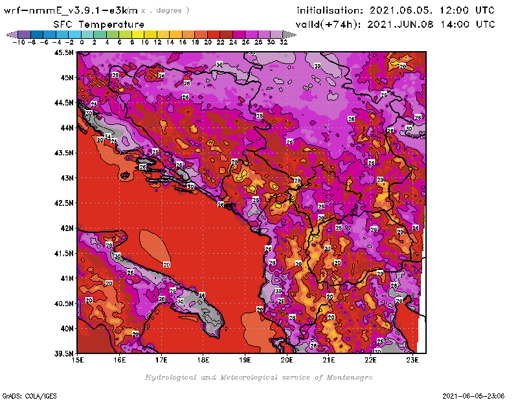Image resolution: width=518 pixels, height=400 pixels.
Task: Select the red legend swatch between 20 and 22
Action: (x=214, y=34)
